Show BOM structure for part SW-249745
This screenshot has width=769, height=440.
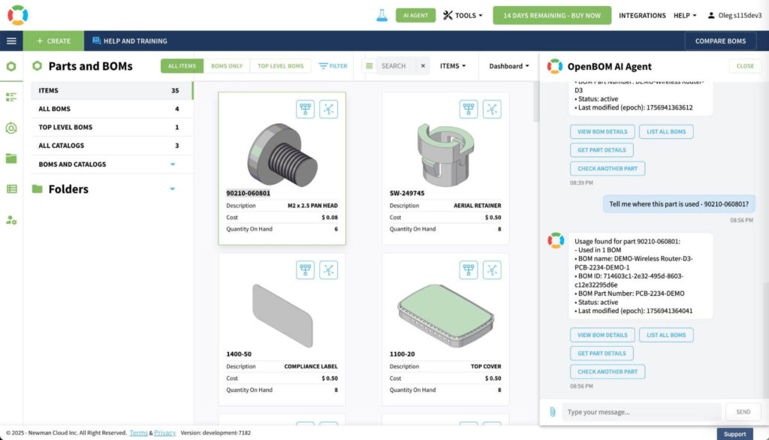[469, 109]
